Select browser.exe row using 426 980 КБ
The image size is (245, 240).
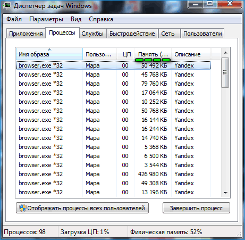[113, 174]
